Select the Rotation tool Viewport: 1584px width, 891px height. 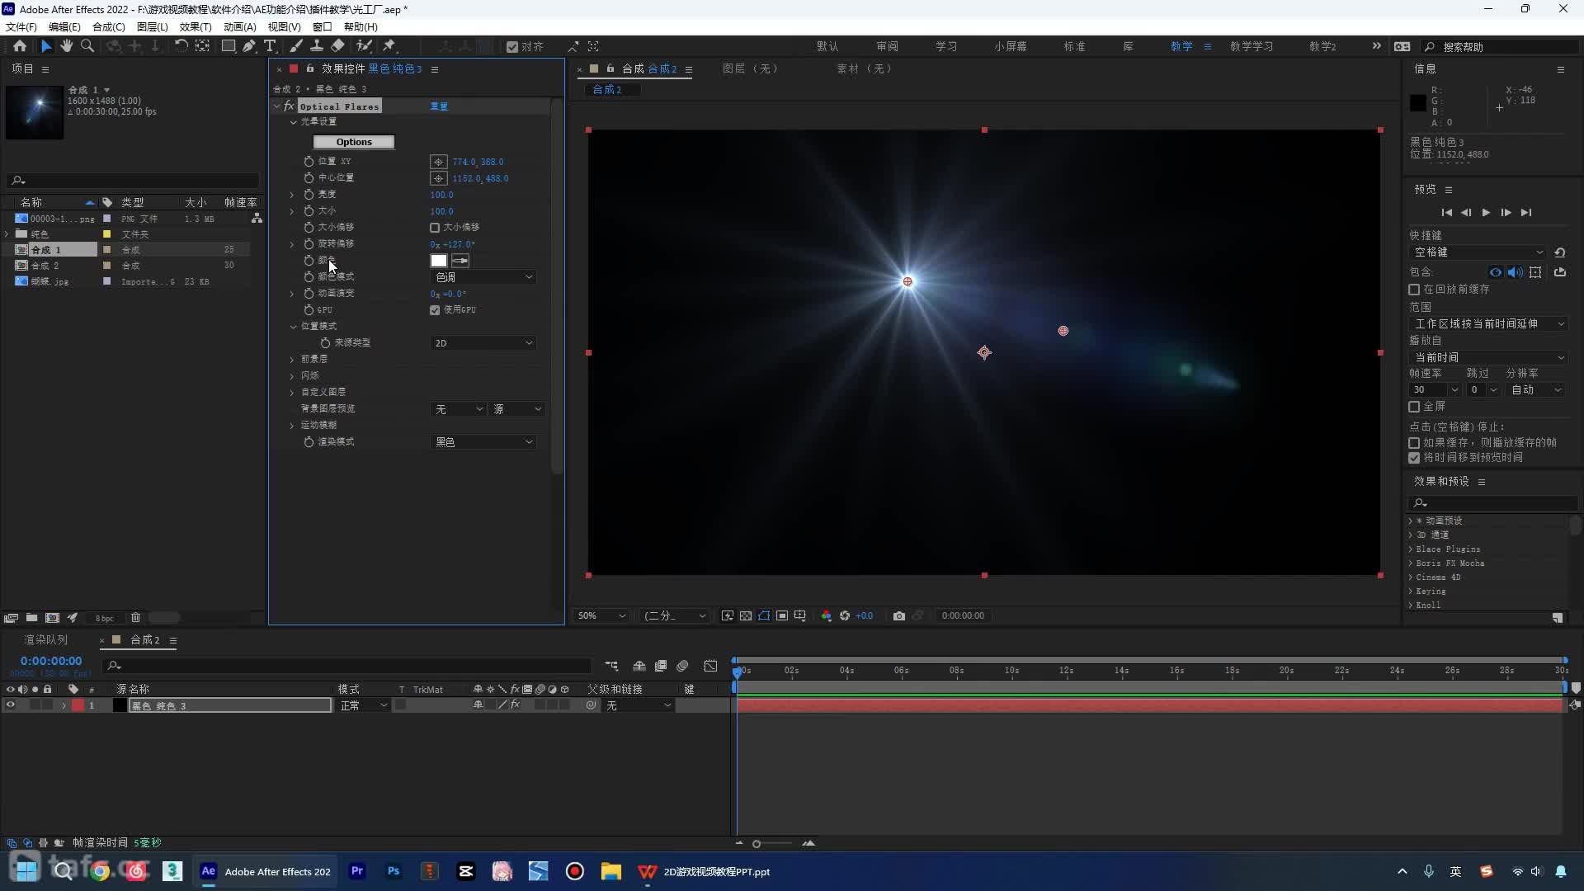[x=181, y=46]
